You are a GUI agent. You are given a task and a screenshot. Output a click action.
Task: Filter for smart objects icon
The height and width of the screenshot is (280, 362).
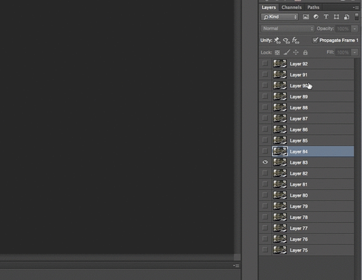[x=347, y=17]
